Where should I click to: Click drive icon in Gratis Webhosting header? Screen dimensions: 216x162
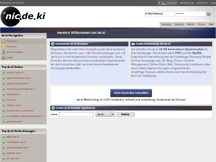[x=133, y=44]
